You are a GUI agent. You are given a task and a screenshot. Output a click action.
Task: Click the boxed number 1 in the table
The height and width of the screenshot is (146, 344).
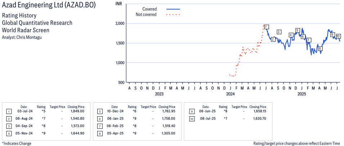pos(9,112)
